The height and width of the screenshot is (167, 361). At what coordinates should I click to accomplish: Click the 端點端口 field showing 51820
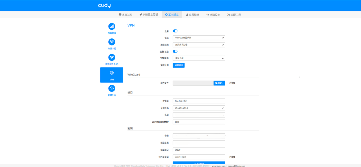coord(199,150)
